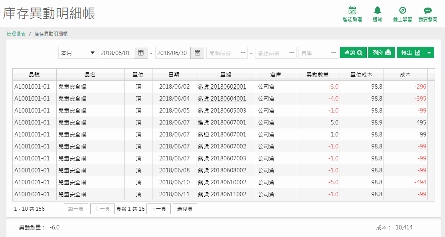Open the 開始品號 lookup ellipsis icon
Viewport: 445px width, 237px height.
[243, 53]
